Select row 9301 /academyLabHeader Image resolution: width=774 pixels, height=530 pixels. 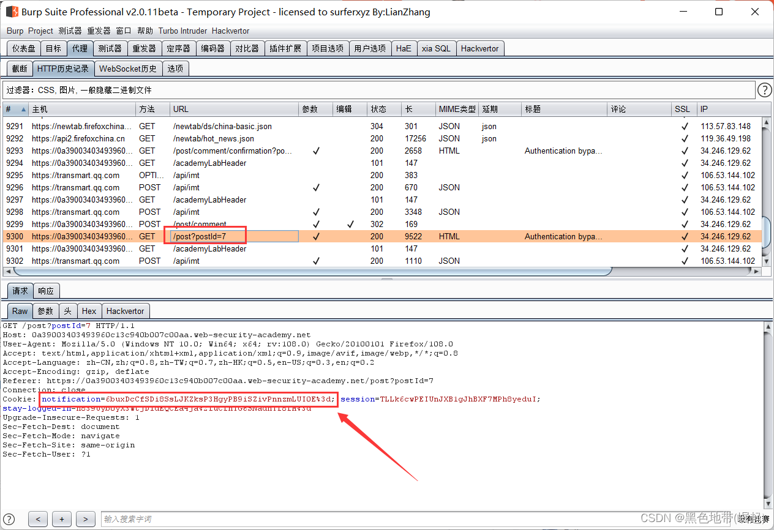[x=381, y=248]
